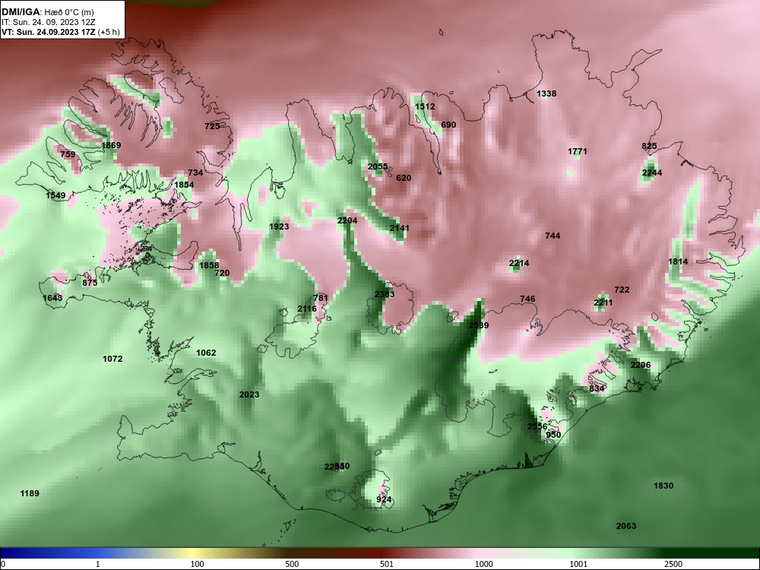Click the legend label 2500
Viewport: 760px width, 570px height.
[673, 564]
